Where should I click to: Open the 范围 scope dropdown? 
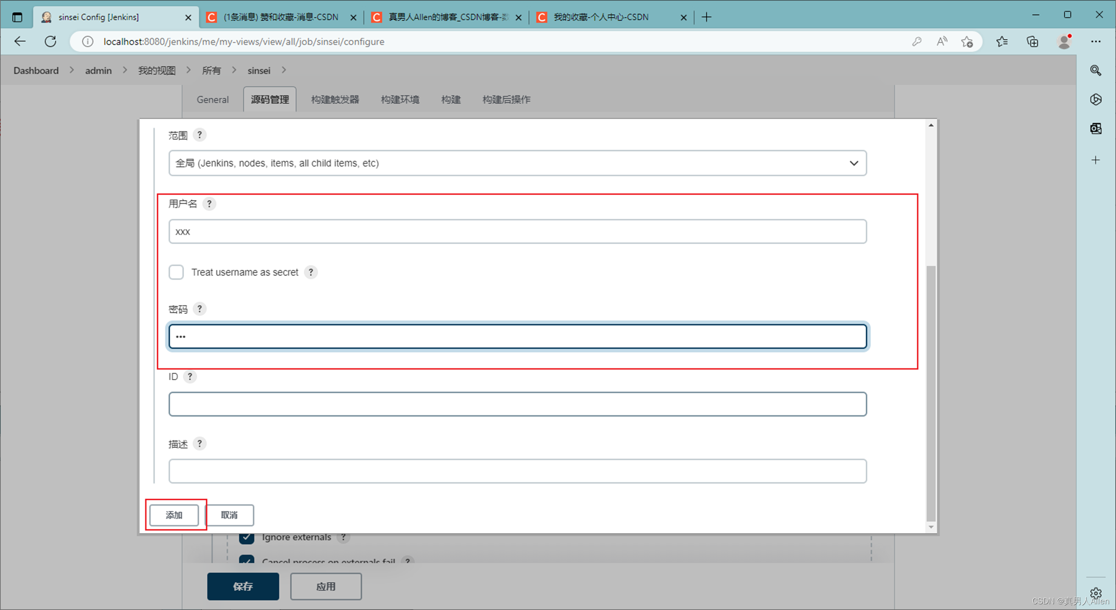[x=854, y=163]
